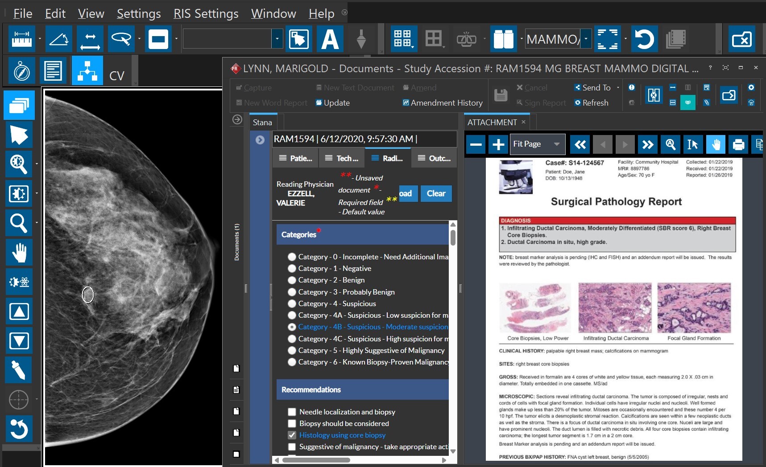Click the reset rotate arrow icon
The width and height of the screenshot is (766, 467).
pos(644,39)
